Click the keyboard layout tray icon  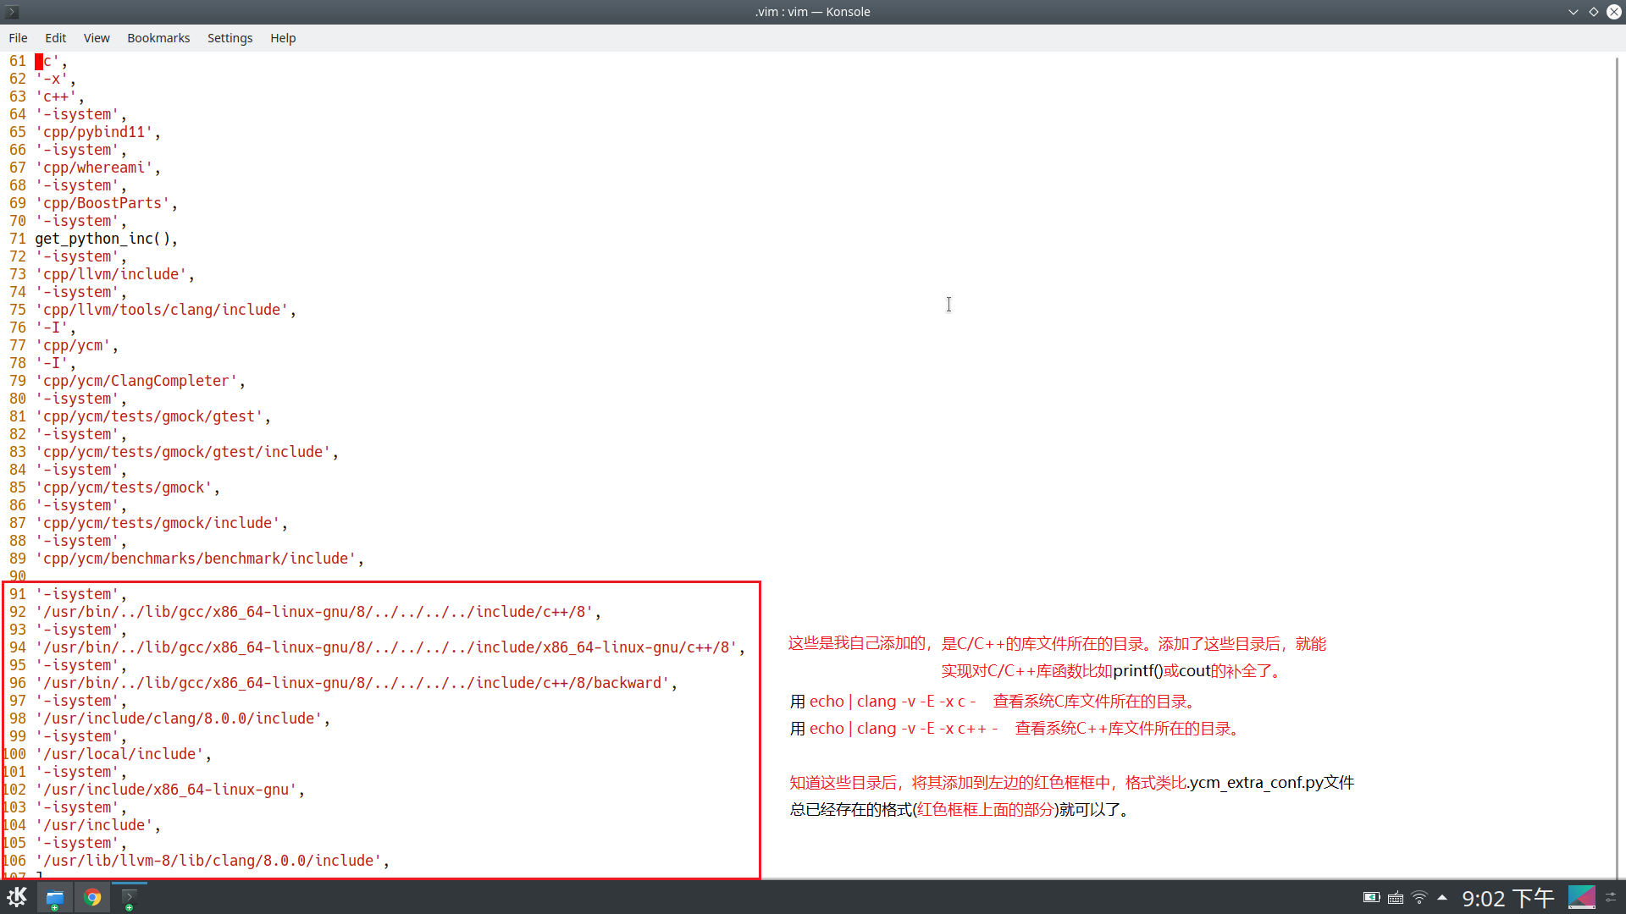point(1396,897)
